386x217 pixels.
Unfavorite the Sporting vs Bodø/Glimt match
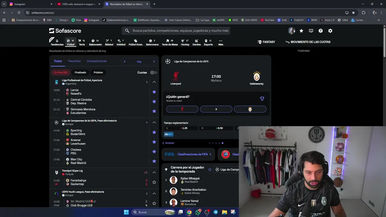point(154,132)
